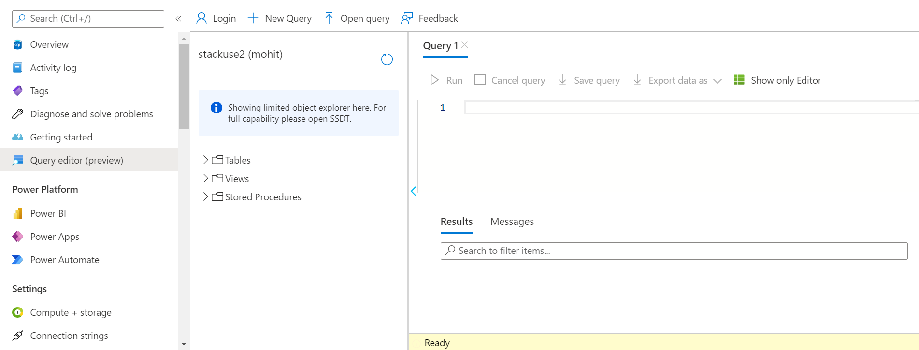Click the Activity log icon
This screenshot has width=919, height=350.
(18, 68)
